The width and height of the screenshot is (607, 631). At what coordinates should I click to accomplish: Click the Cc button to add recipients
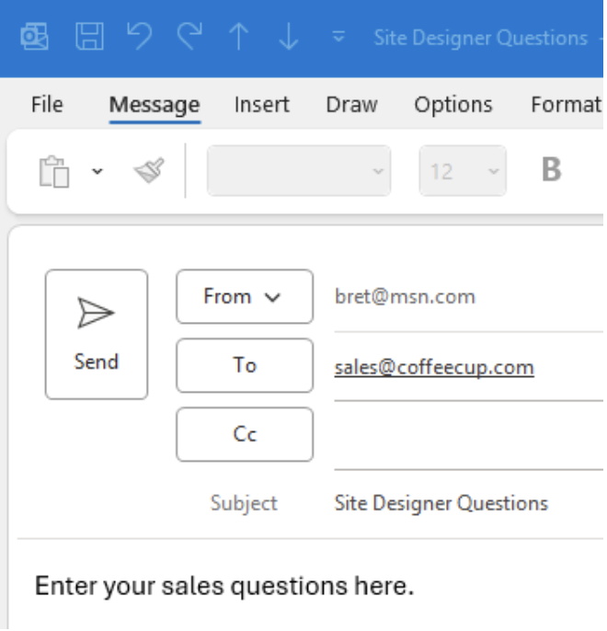coord(245,434)
